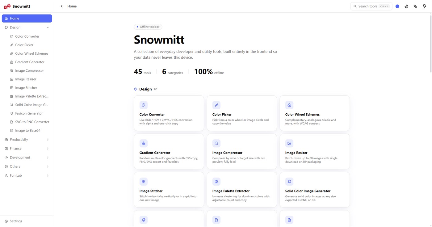Click the Favicon Generator card icon in bottom row

[x=144, y=220]
